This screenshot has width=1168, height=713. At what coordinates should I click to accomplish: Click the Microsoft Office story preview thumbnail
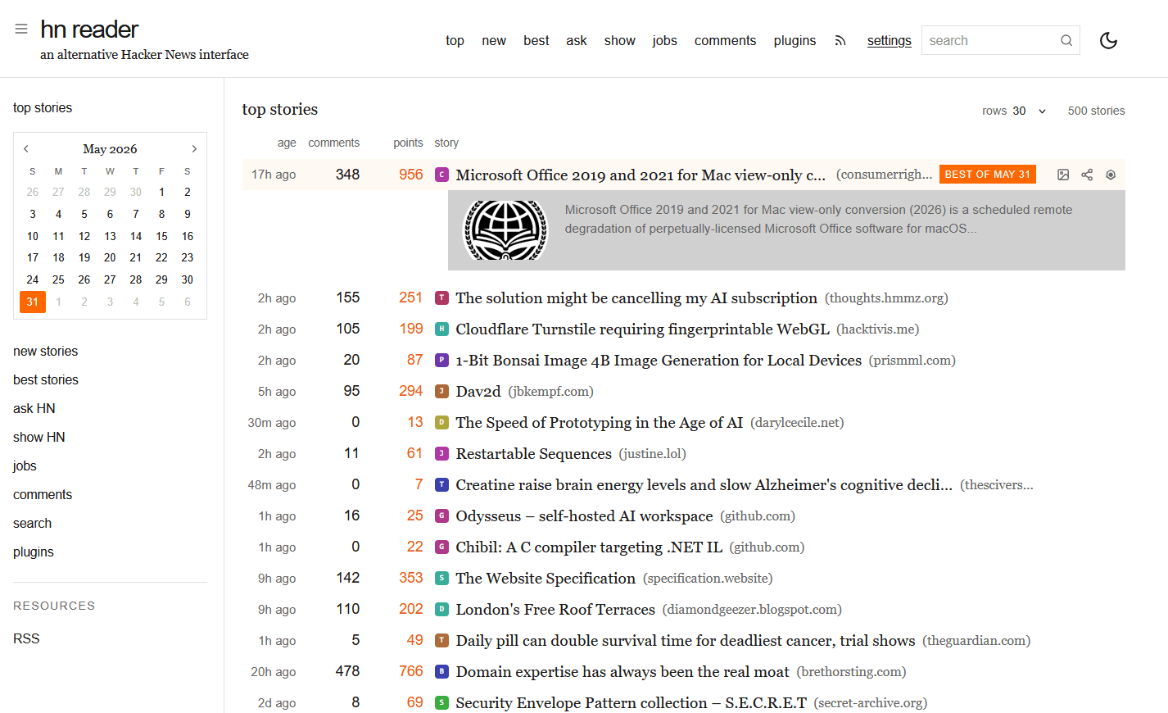click(x=506, y=230)
